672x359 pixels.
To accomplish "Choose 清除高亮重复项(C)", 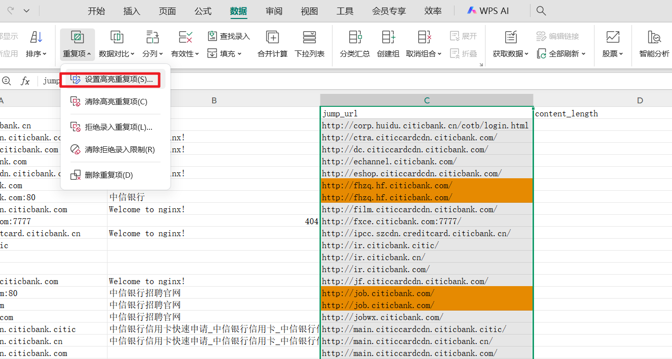I will tap(115, 102).
